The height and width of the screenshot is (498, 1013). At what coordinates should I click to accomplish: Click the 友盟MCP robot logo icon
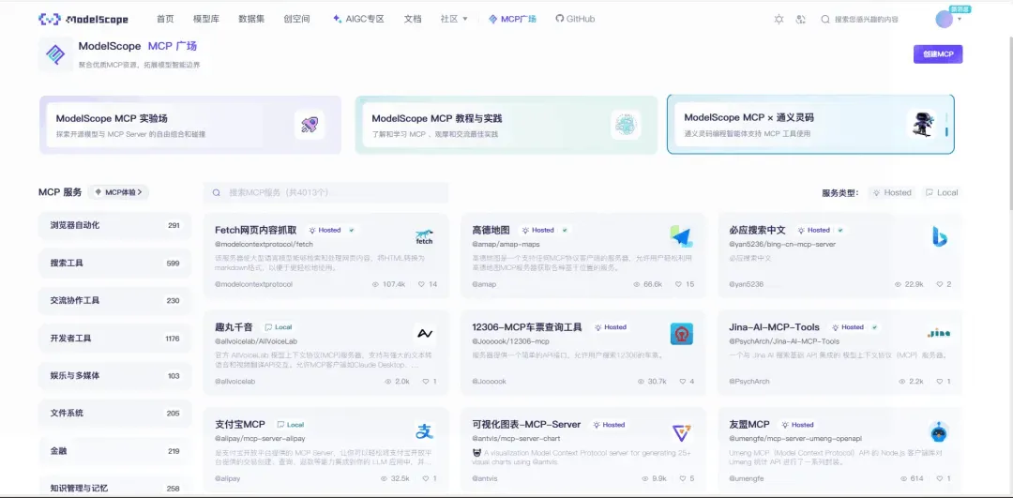tap(939, 431)
